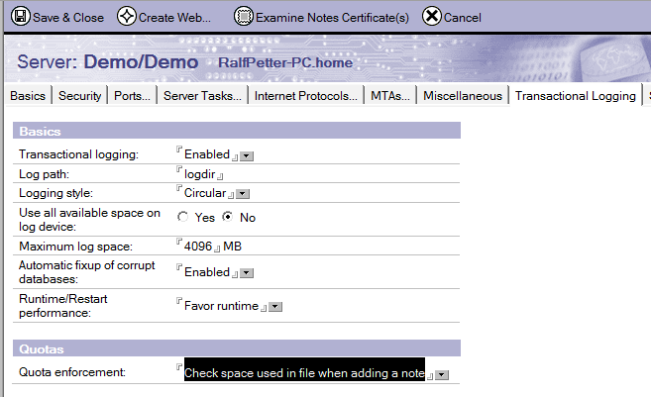
Task: Click the Quota enforcement highlighted text field
Action: (x=304, y=373)
